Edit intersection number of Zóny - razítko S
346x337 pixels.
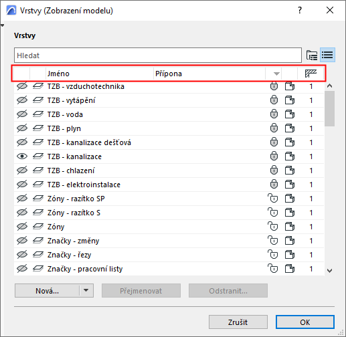tap(311, 213)
